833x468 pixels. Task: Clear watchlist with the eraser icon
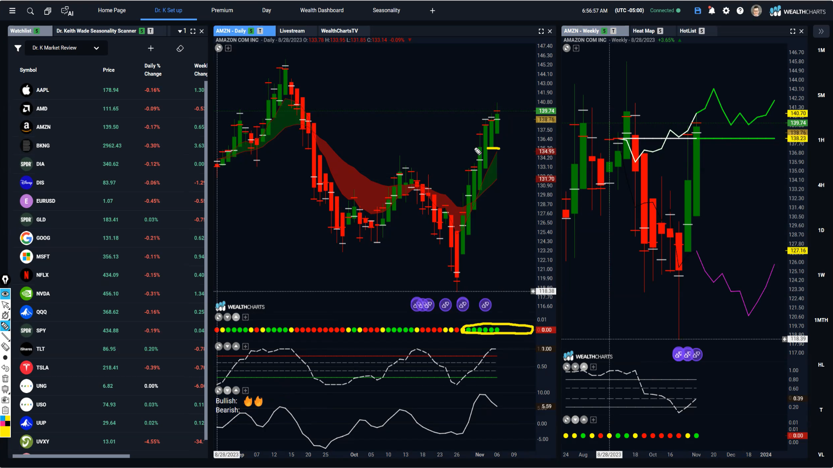coord(180,49)
